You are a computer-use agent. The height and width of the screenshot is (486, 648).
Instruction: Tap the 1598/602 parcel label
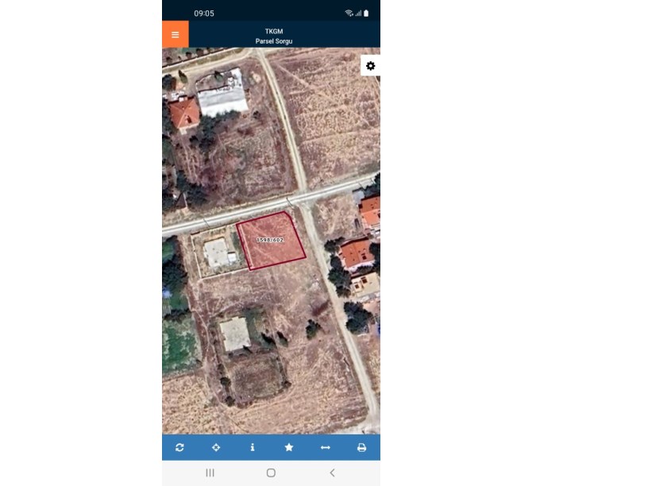point(270,240)
